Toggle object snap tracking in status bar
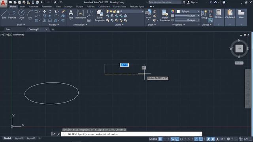253x142 pixels. [196, 139]
